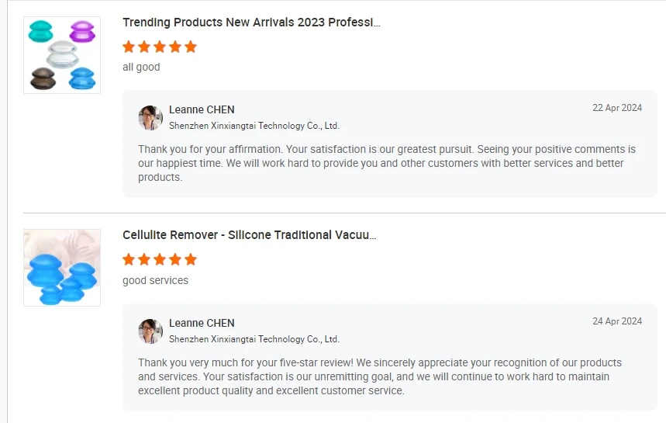This screenshot has height=423, width=666.
Task: Click the "all good" review comment
Action: point(141,68)
